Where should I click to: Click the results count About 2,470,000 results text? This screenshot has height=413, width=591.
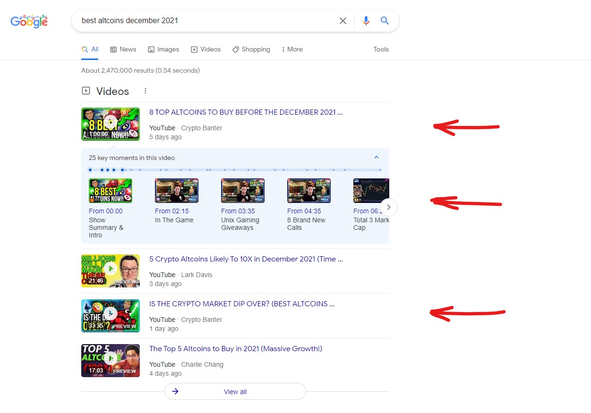[140, 71]
